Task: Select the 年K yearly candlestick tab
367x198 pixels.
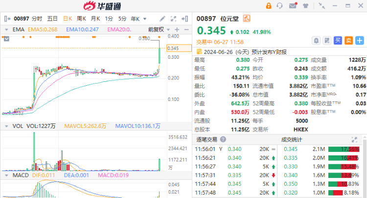Action: [135, 19]
